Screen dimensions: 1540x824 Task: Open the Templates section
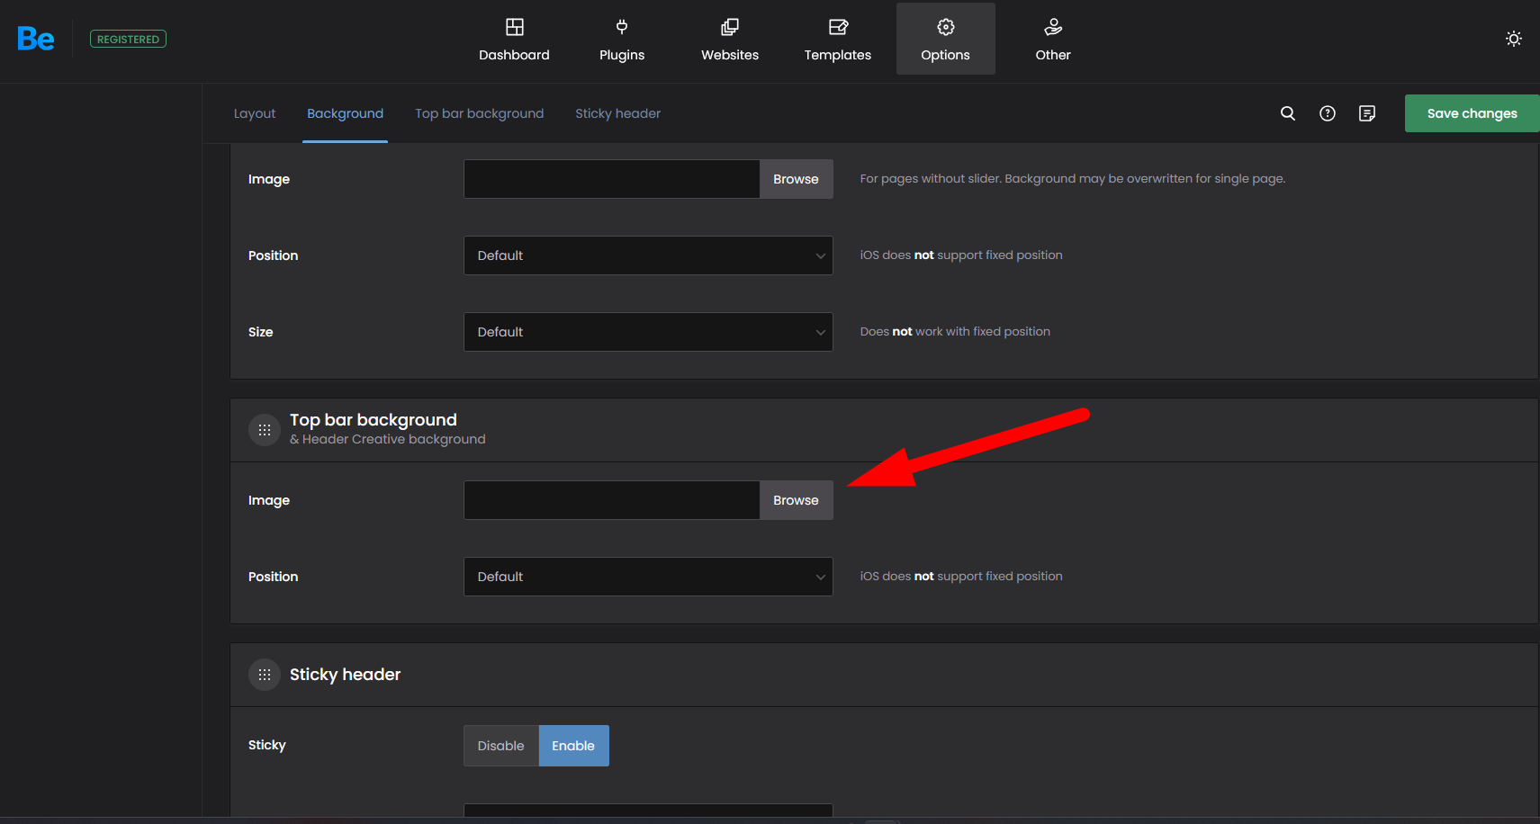click(x=837, y=40)
